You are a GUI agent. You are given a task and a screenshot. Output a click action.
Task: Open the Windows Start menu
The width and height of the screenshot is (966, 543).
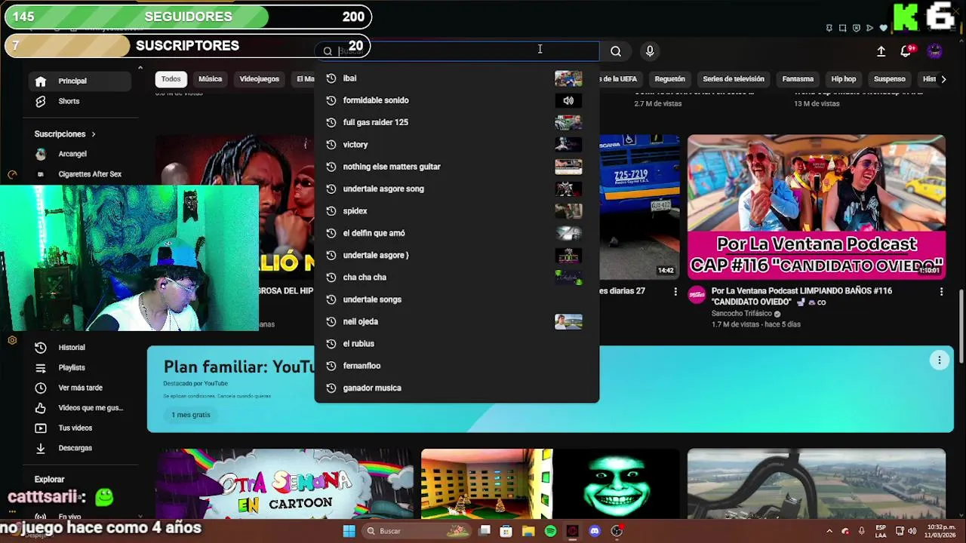pos(349,531)
